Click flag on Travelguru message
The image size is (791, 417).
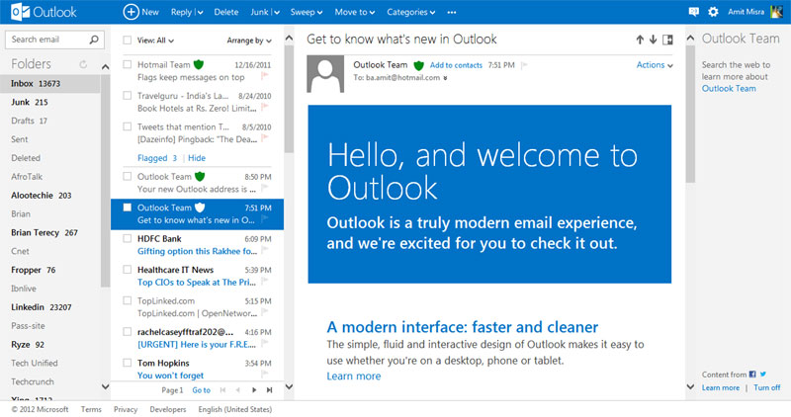(x=264, y=108)
